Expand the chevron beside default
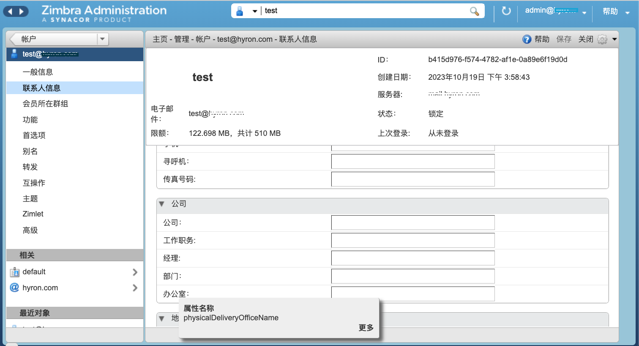 coord(135,272)
